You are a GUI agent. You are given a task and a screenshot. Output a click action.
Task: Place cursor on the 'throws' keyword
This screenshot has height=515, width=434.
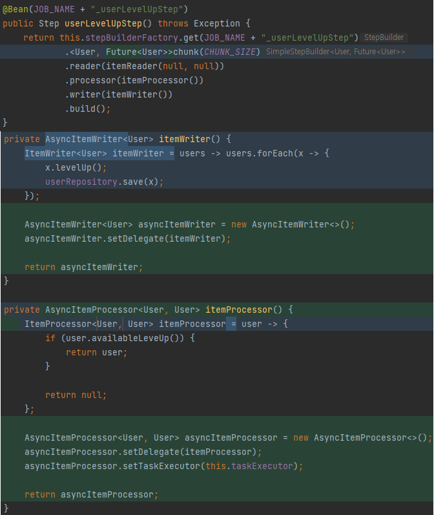(x=173, y=24)
